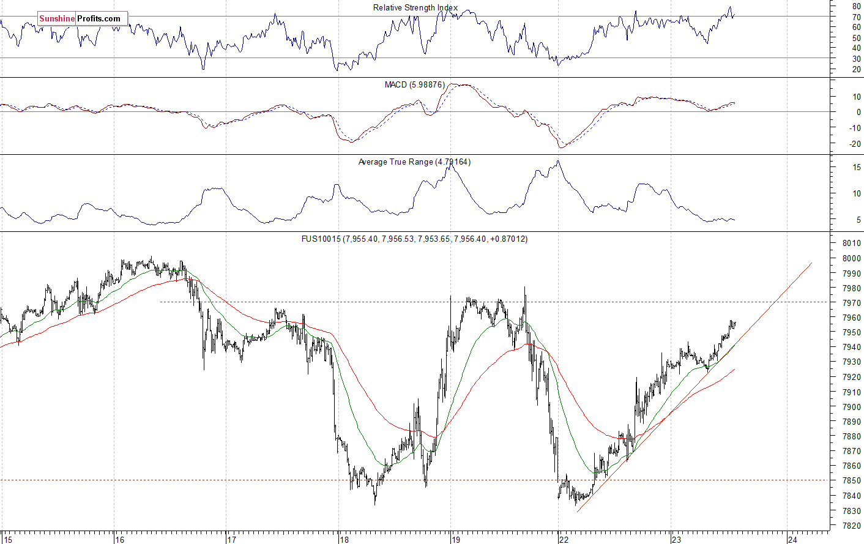The height and width of the screenshot is (544, 864).
Task: Click the 7970 price axis value
Action: pos(852,303)
